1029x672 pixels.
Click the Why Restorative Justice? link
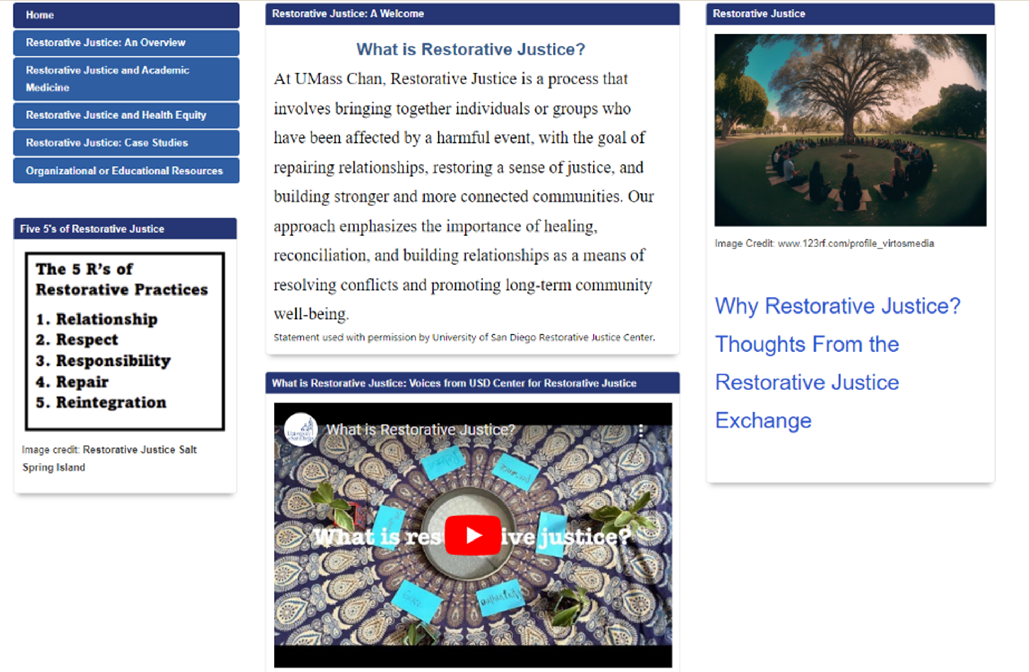(837, 306)
